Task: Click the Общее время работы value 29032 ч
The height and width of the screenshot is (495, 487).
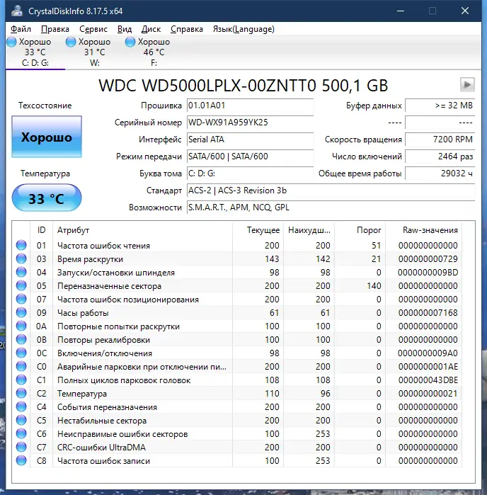Action: point(440,173)
